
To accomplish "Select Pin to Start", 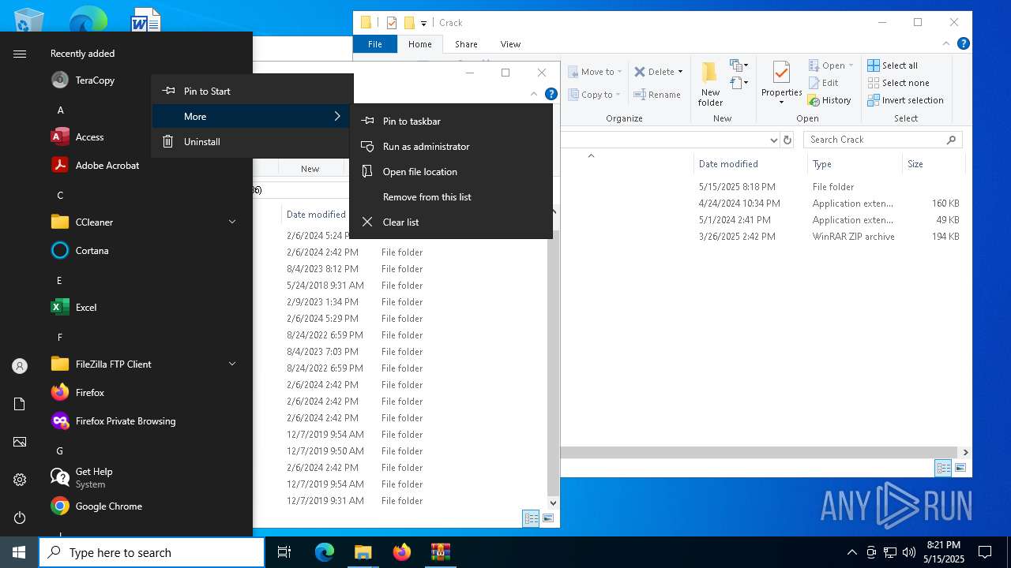I will point(252,92).
